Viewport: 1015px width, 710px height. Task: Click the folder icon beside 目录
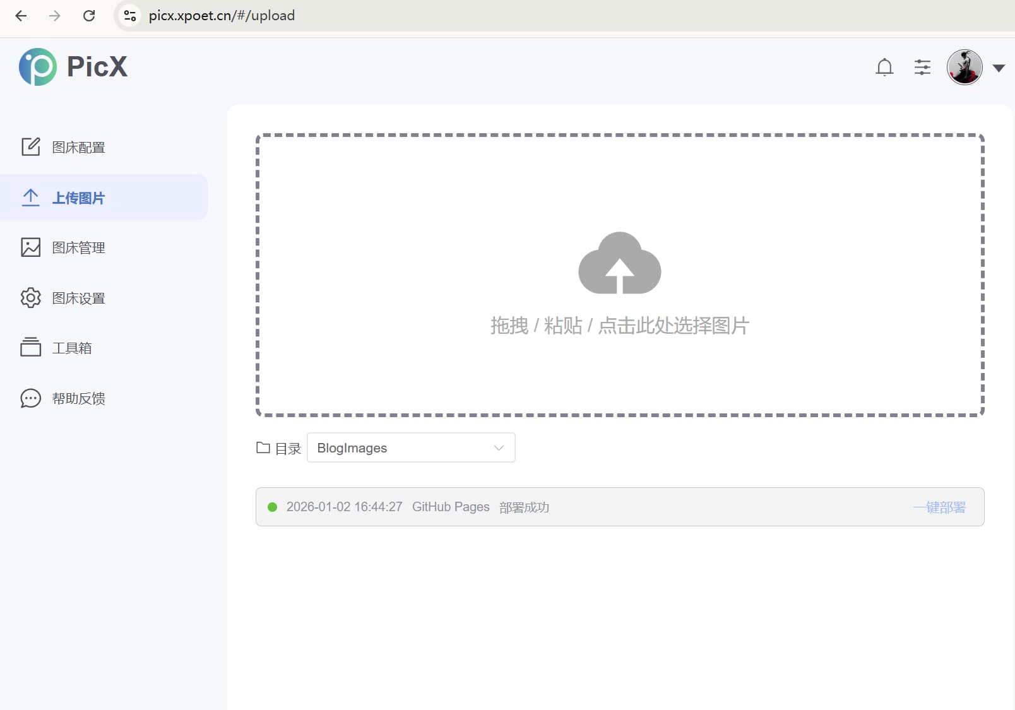coord(264,447)
